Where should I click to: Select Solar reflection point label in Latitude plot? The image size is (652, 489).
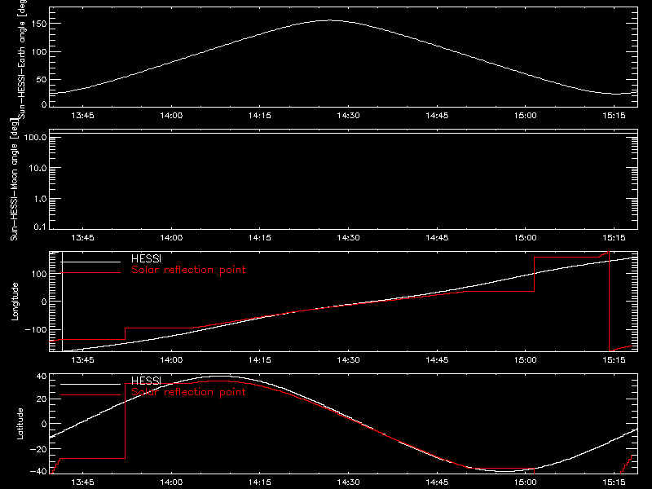188,392
